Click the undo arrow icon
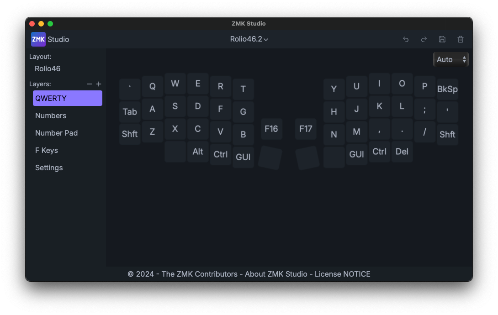Image resolution: width=498 pixels, height=315 pixels. (406, 39)
